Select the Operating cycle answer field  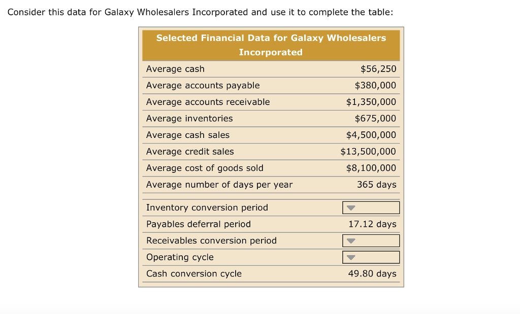click(371, 257)
